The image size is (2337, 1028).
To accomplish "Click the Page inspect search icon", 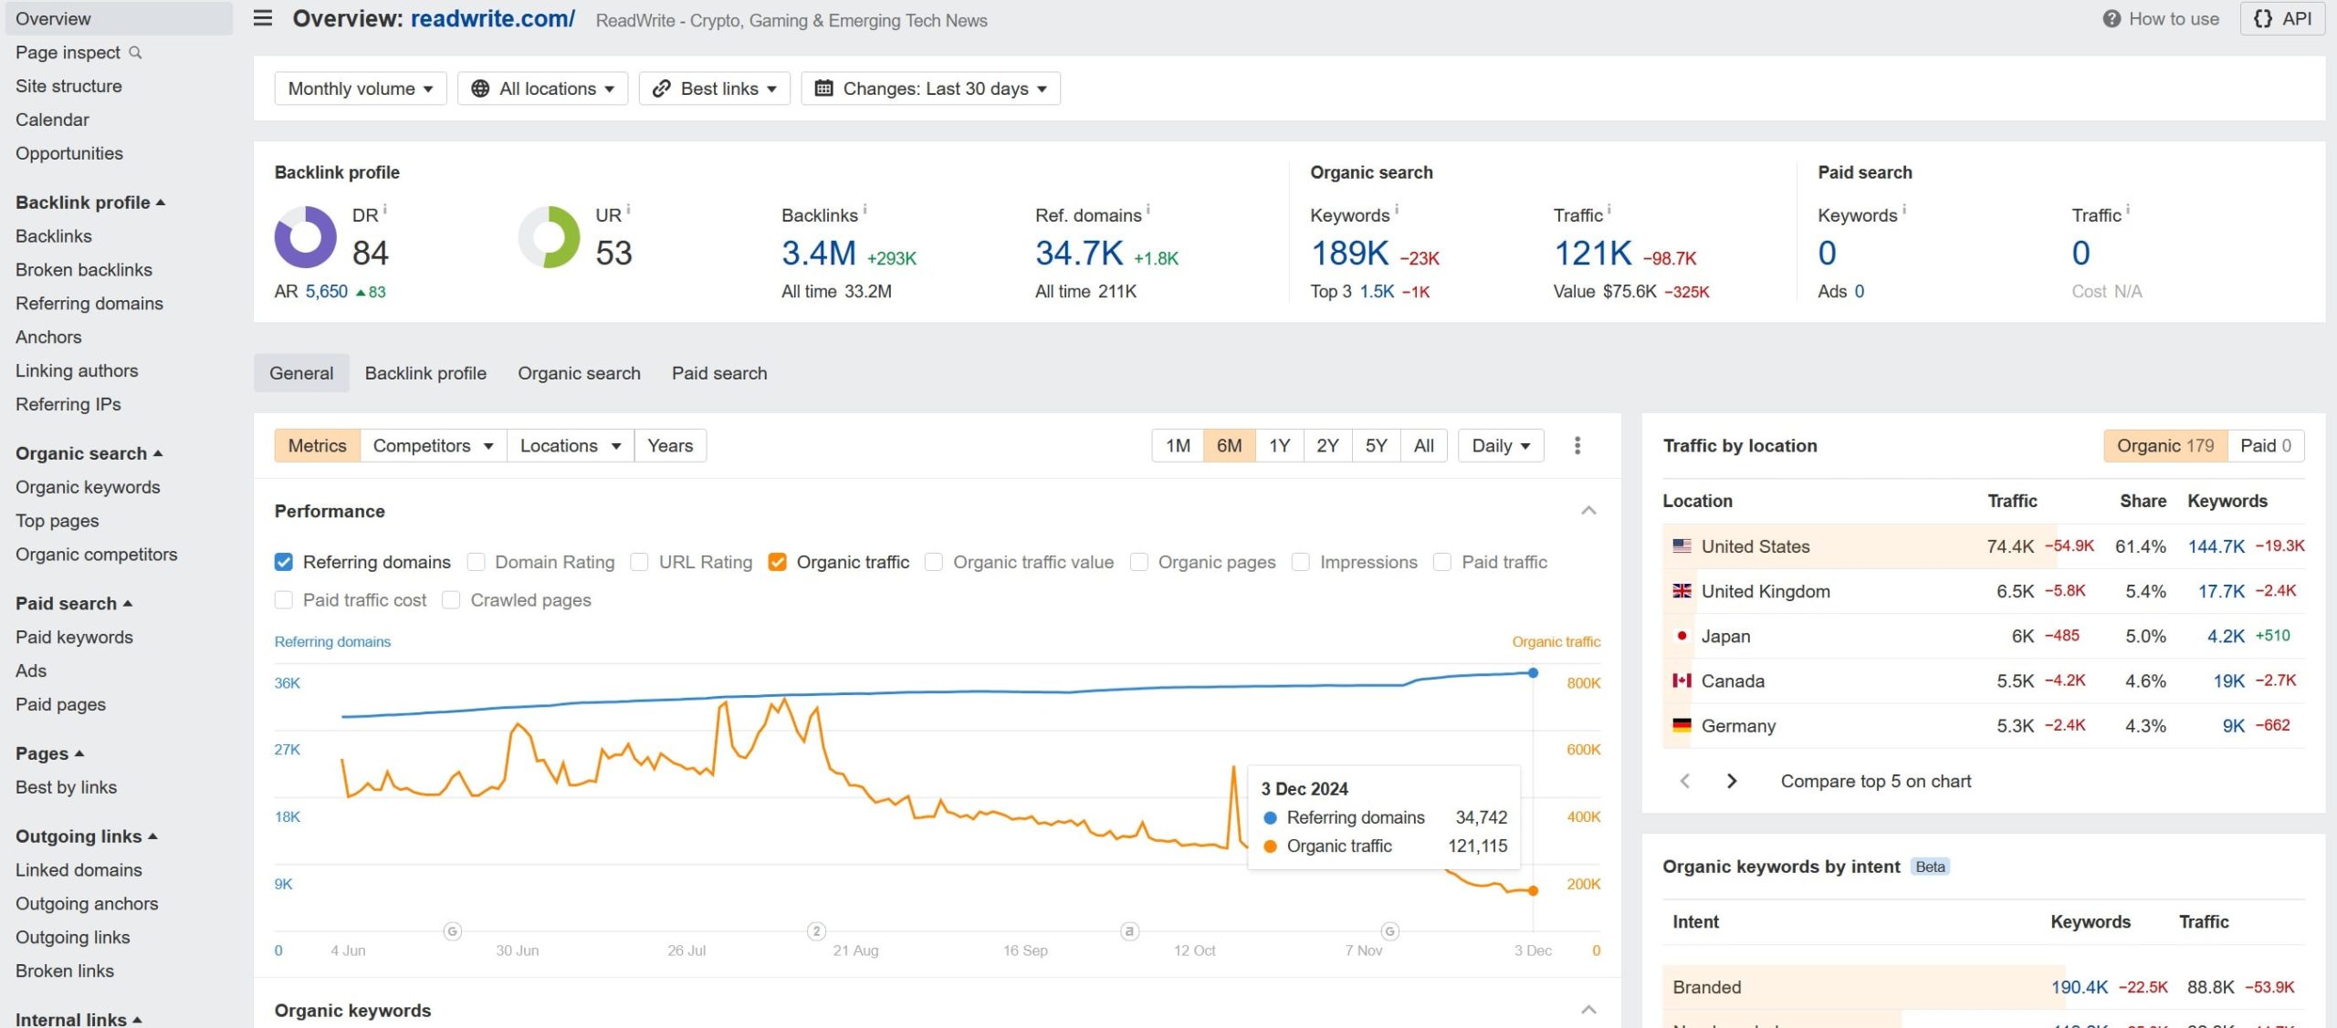I will (x=136, y=52).
